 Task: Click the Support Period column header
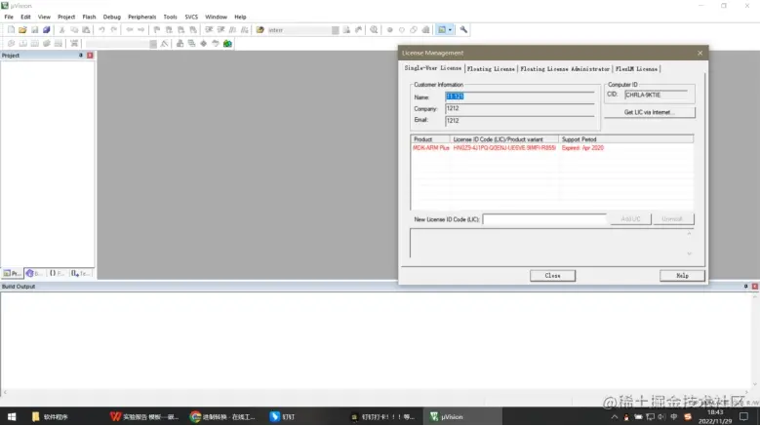coord(625,139)
